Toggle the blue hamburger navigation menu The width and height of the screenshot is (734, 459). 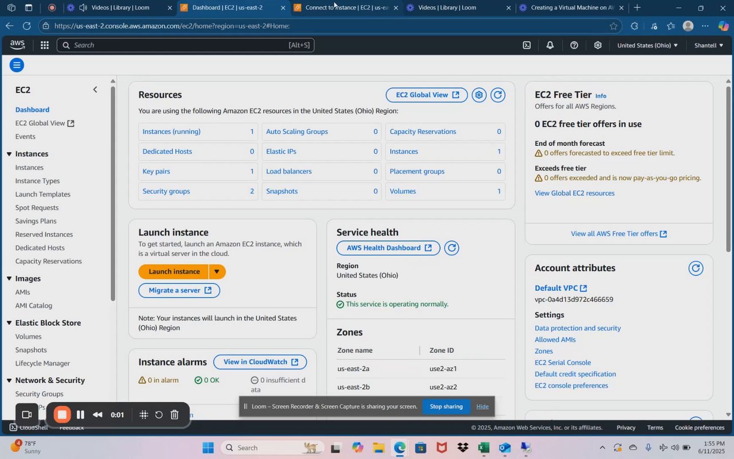17,65
